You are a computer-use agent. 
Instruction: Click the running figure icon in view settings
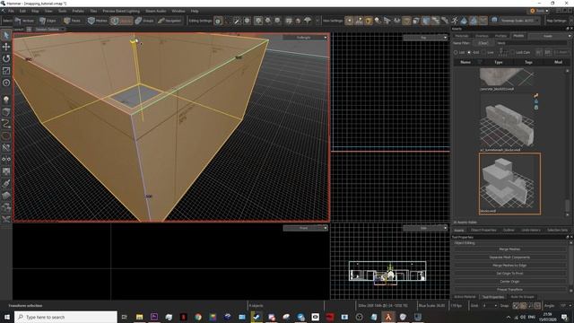click(x=455, y=21)
